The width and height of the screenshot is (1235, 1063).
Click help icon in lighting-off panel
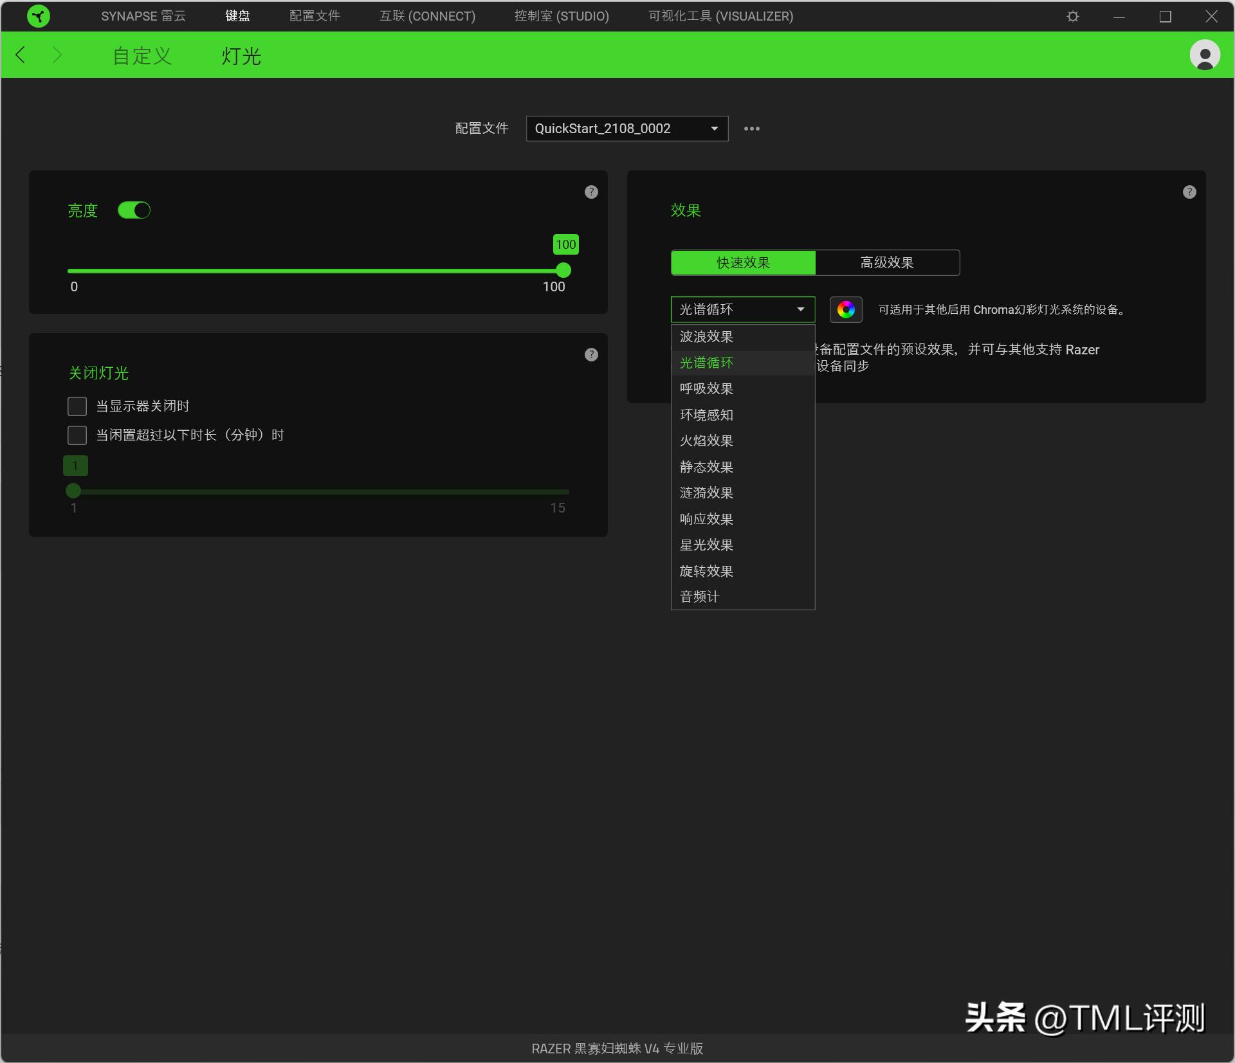point(591,355)
